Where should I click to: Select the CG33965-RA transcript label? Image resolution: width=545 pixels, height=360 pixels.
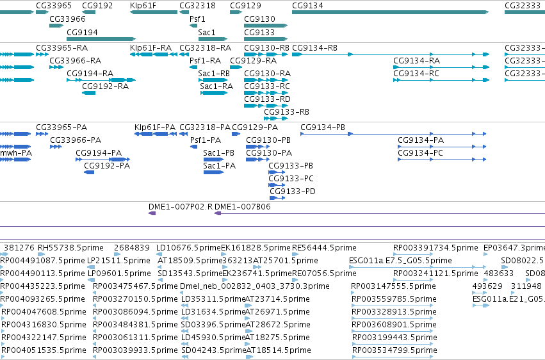click(62, 47)
